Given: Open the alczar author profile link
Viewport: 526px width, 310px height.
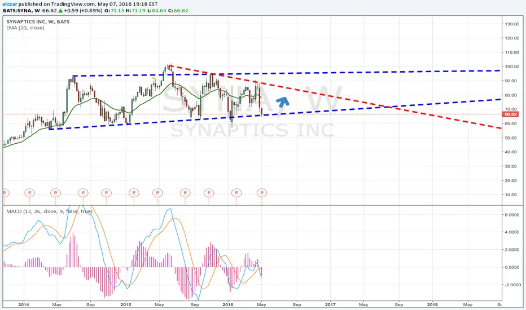Looking at the screenshot, I should coord(10,5).
